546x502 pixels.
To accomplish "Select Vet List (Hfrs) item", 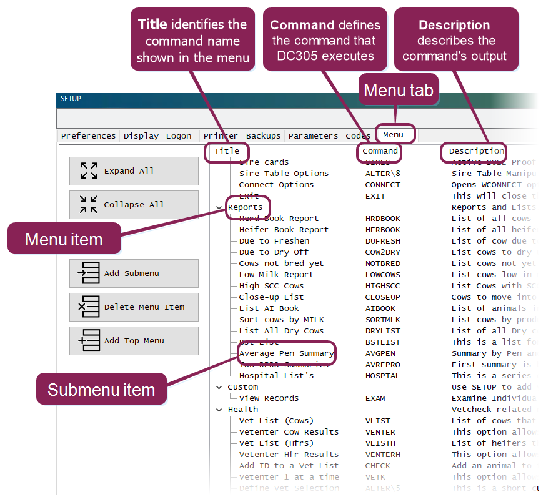I will pyautogui.click(x=276, y=443).
